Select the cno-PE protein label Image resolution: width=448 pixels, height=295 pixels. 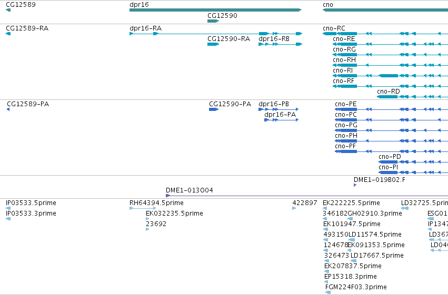pyautogui.click(x=346, y=104)
